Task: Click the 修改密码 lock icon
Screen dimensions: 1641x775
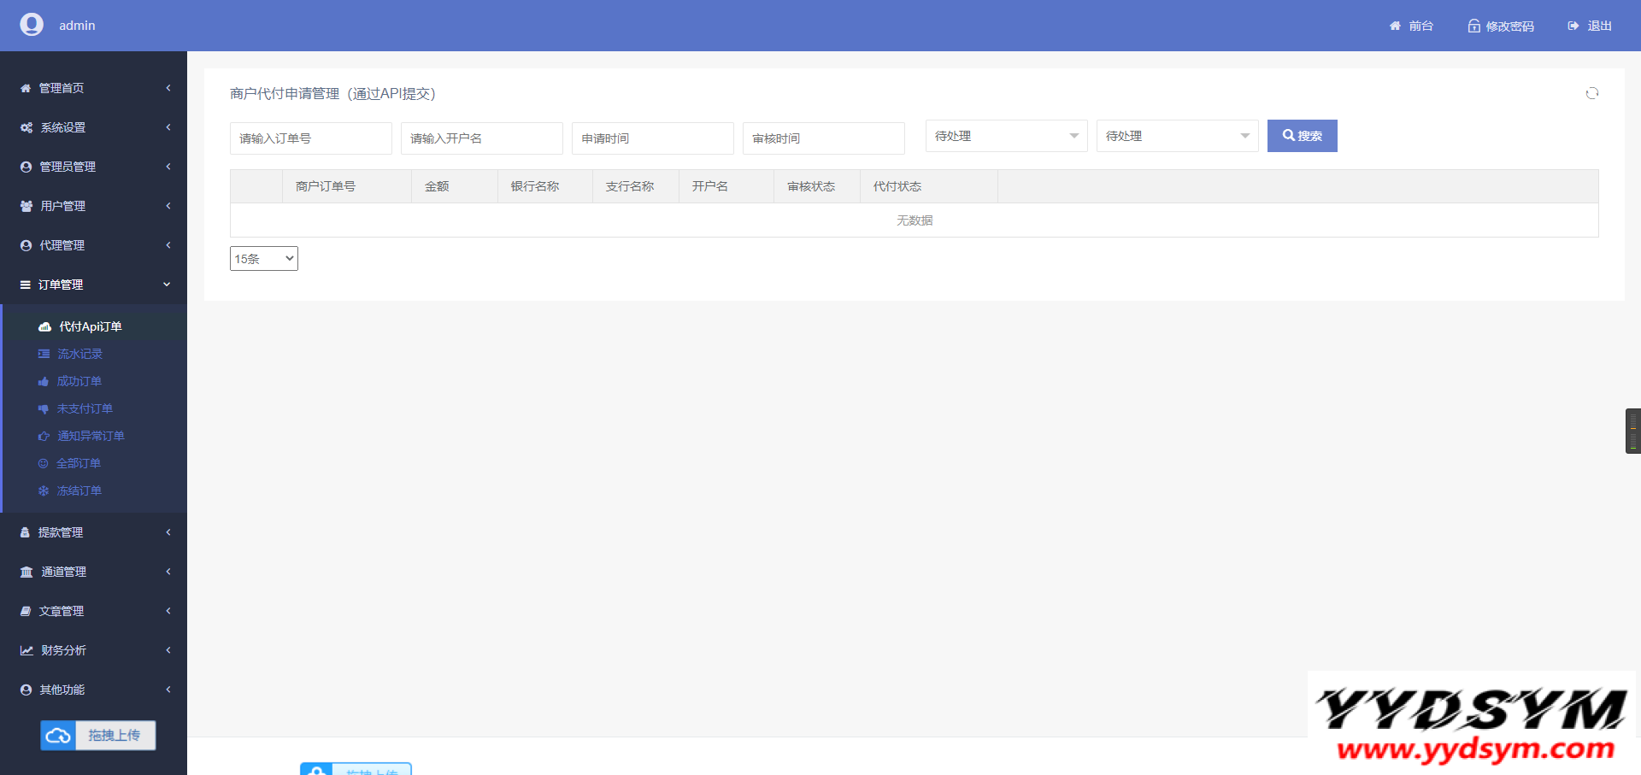Action: tap(1473, 26)
